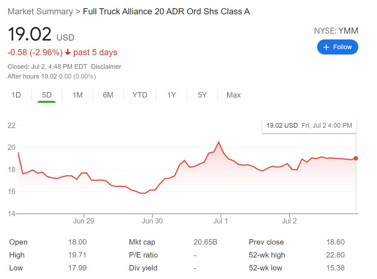Click the Jun 29 date axis label

[84, 221]
